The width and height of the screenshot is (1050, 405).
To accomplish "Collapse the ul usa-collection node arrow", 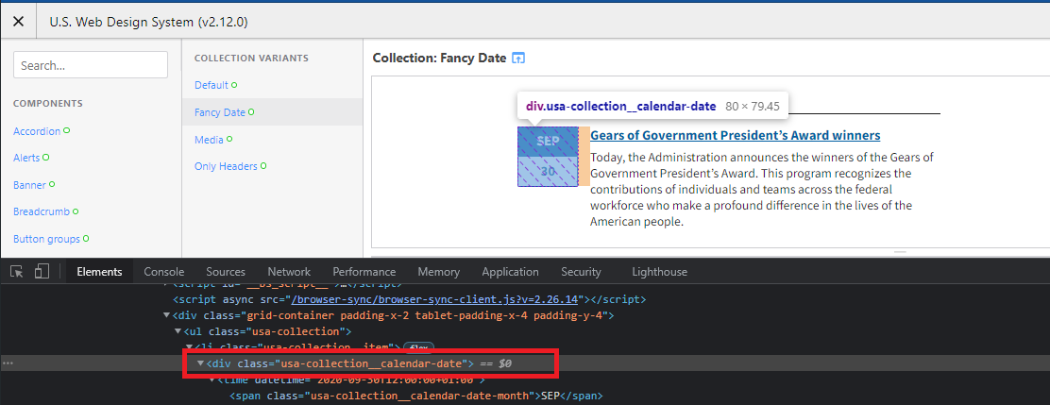I will point(178,331).
